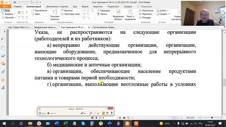This screenshot has height=127, width=226.
Task: Open the Выбрать selection dropdown
Action: (8, 14)
